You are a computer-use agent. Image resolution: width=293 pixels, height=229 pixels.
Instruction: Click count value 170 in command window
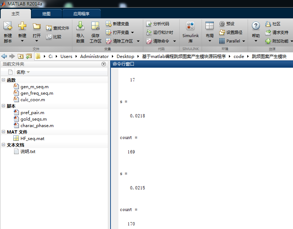click(131, 224)
